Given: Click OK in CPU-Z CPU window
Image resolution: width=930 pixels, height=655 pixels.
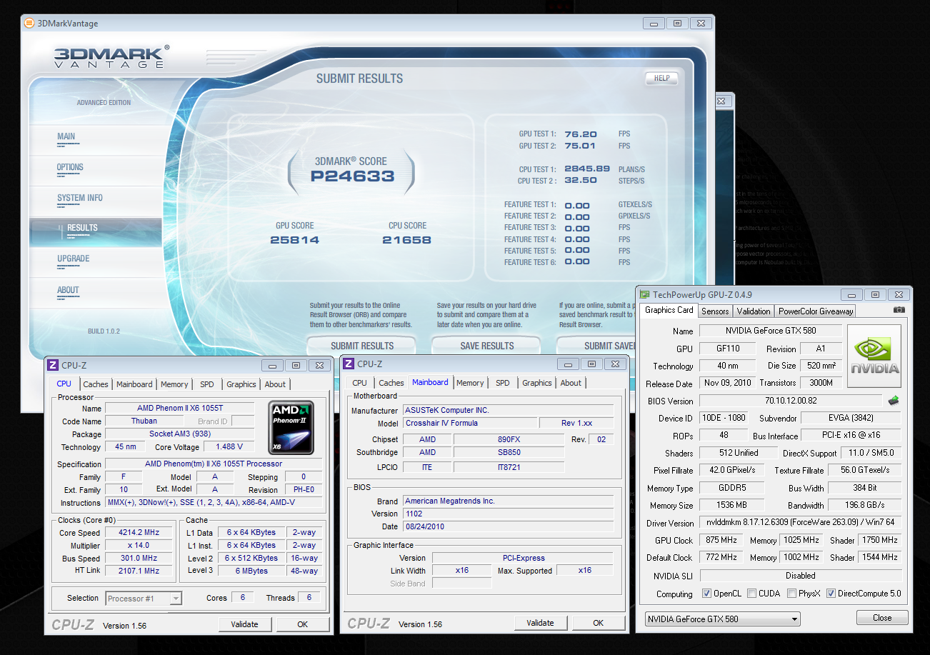Looking at the screenshot, I should (x=303, y=624).
